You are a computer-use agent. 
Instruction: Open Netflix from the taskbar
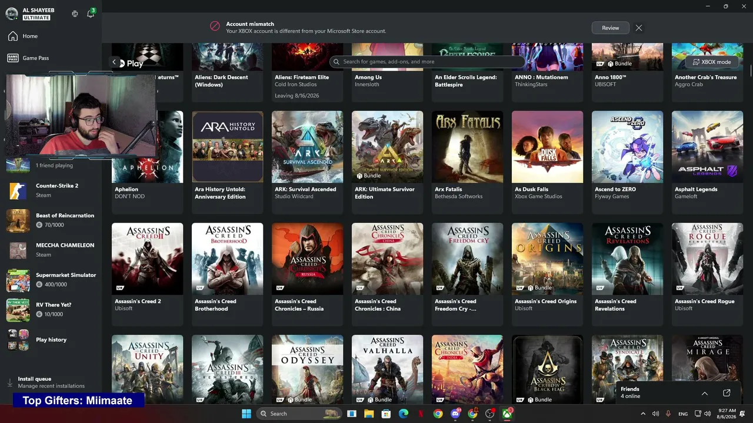421,414
